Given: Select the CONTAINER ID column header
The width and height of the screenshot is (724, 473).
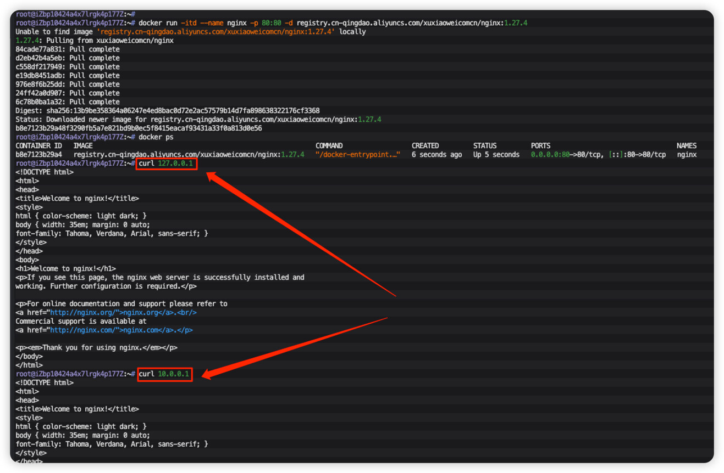Looking at the screenshot, I should coord(38,146).
